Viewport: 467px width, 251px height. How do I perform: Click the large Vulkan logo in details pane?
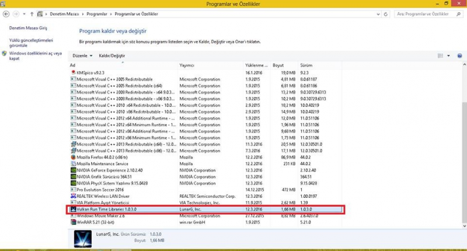click(83, 239)
